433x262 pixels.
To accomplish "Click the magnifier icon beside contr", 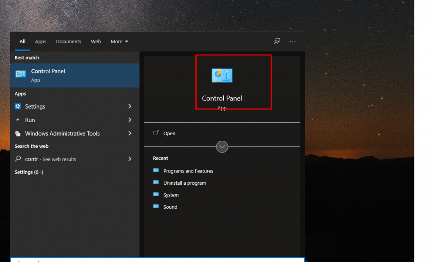I will (18, 159).
